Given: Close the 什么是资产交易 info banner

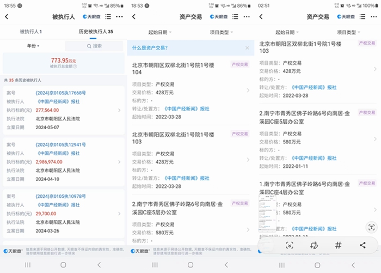Looking at the screenshot, I should pyautogui.click(x=247, y=48).
